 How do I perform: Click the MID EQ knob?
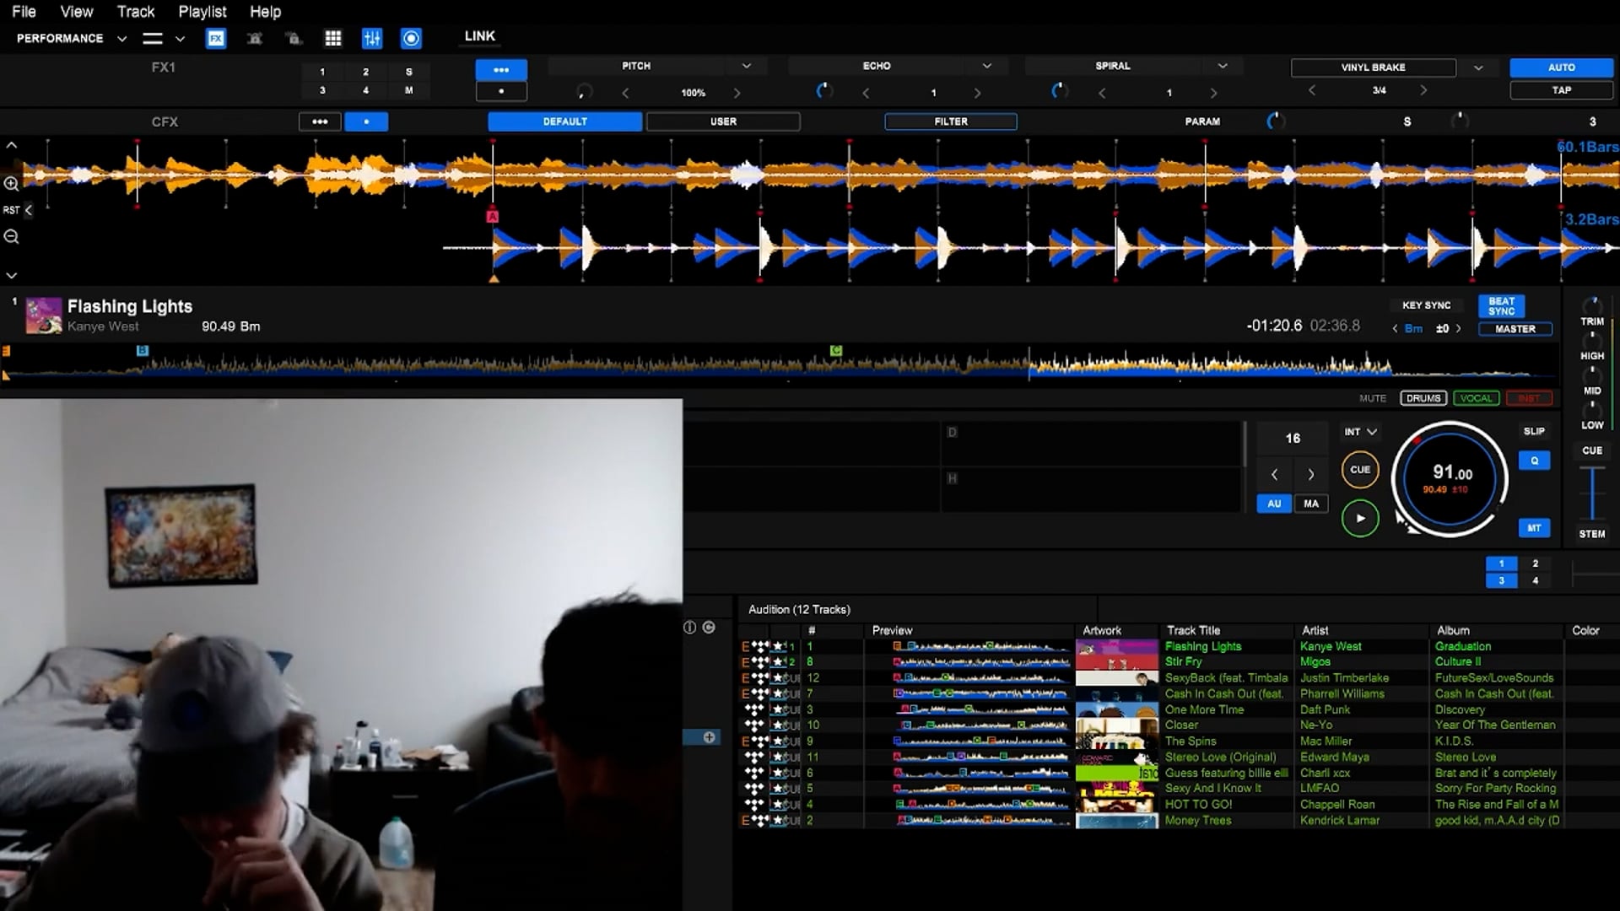click(1592, 375)
